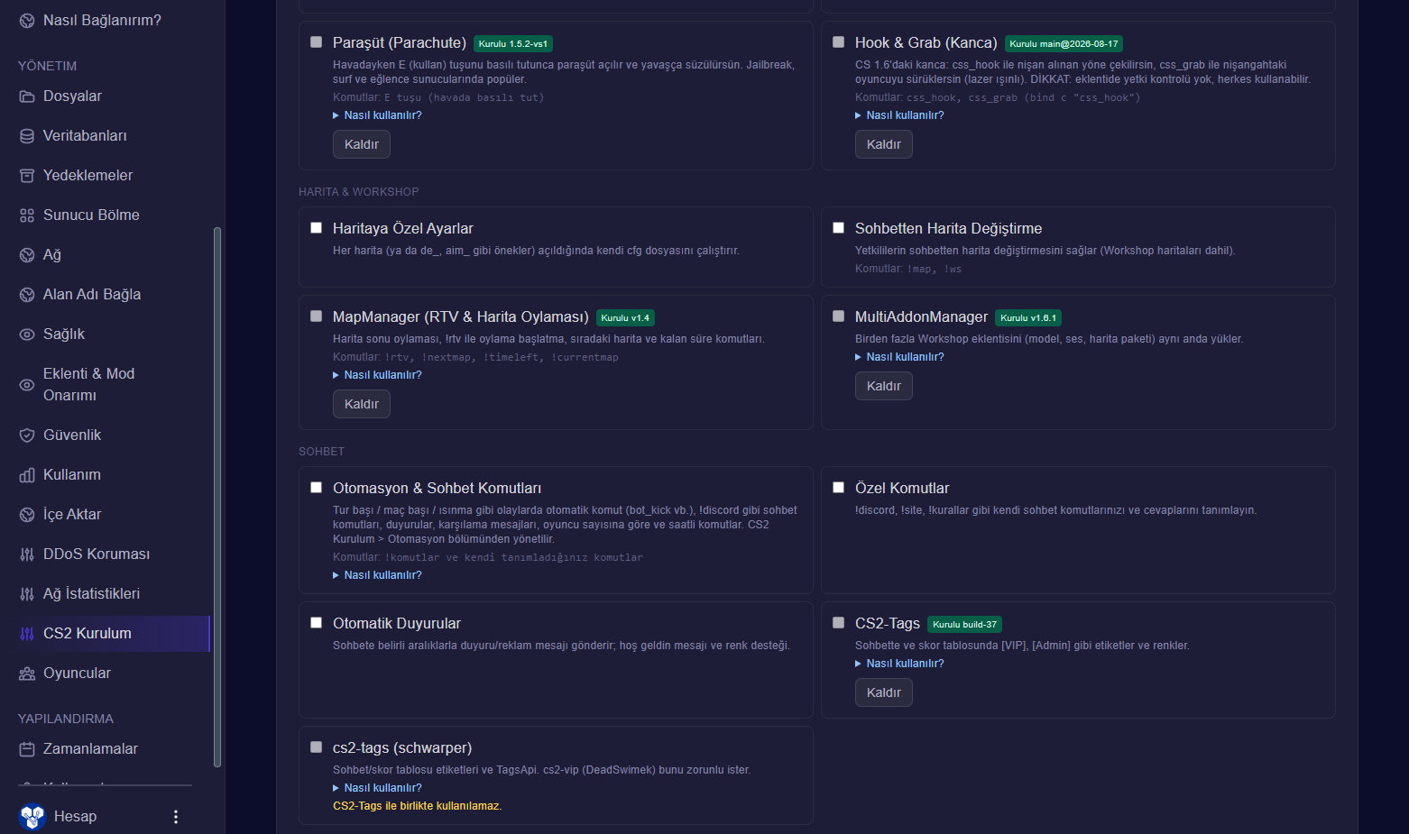1409x834 pixels.
Task: Open the CS2 Kurulum menu item
Action: click(x=114, y=634)
